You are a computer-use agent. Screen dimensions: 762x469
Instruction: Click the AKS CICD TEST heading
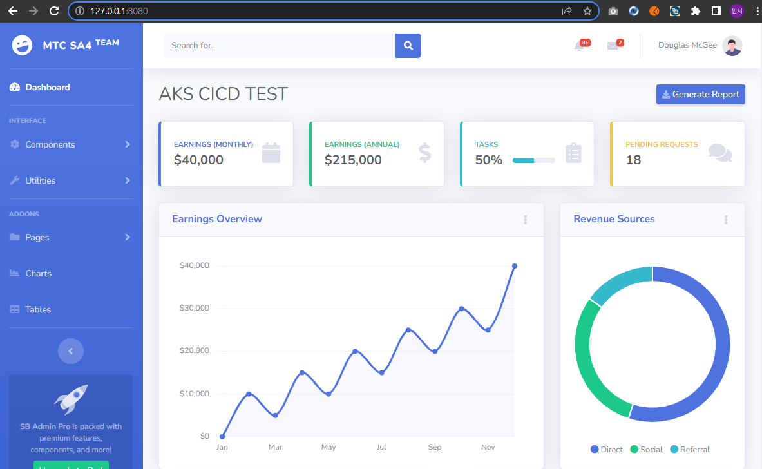pos(224,94)
